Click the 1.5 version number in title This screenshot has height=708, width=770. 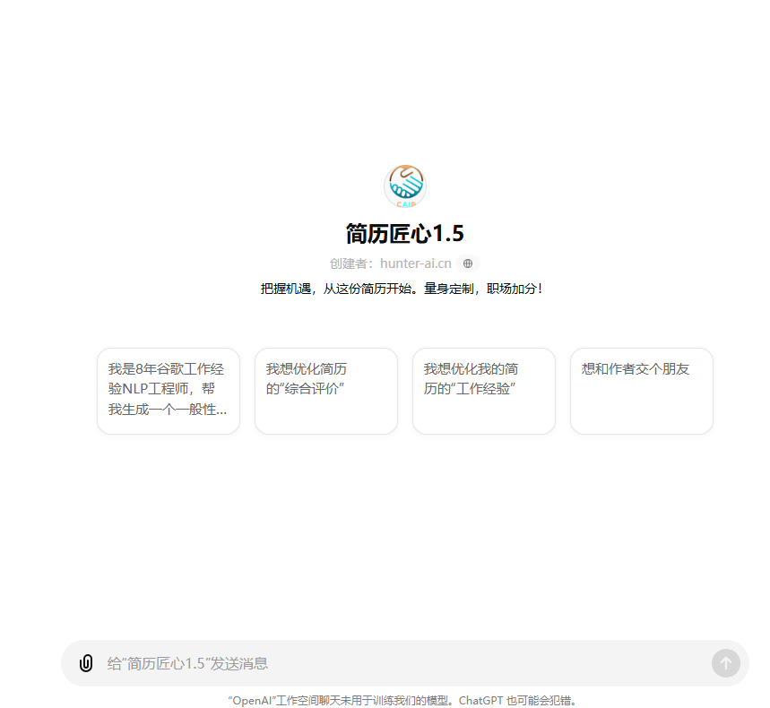point(449,234)
